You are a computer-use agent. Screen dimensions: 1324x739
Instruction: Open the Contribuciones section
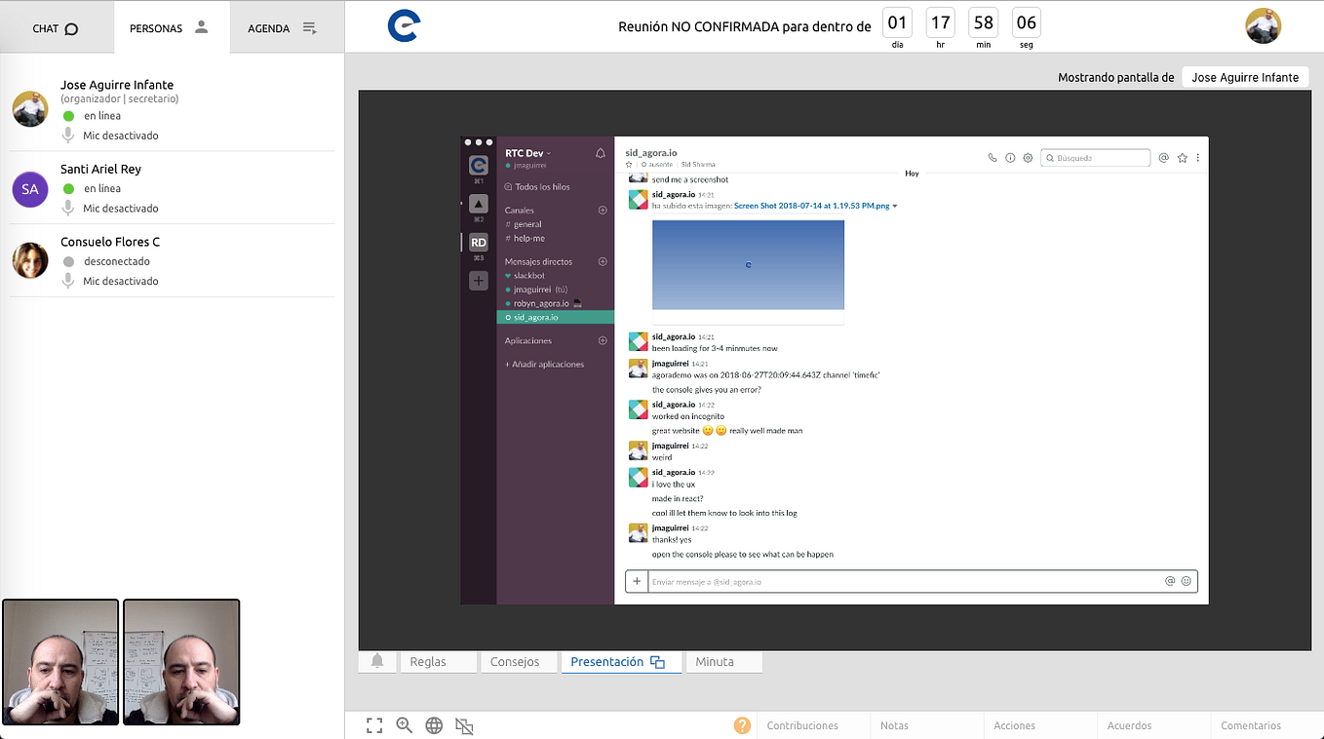click(800, 725)
